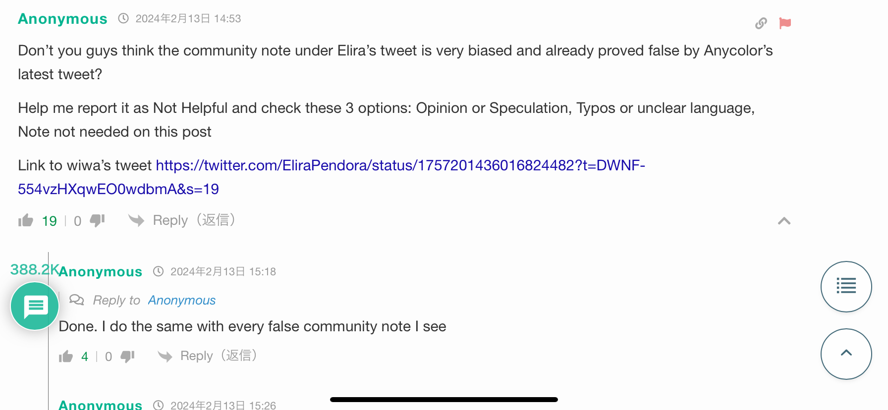Viewport: 888px width, 410px height.
Task: Upvote the 'Done' reply with 4 likes
Action: (66, 356)
